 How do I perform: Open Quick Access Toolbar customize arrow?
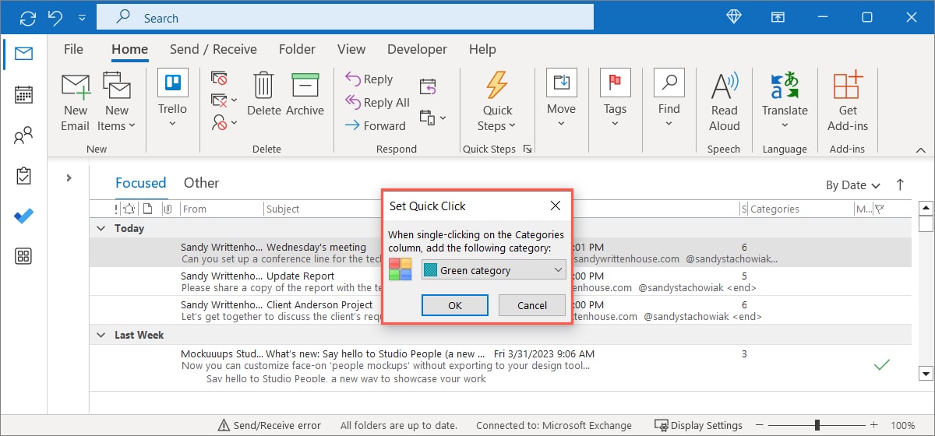pyautogui.click(x=82, y=17)
